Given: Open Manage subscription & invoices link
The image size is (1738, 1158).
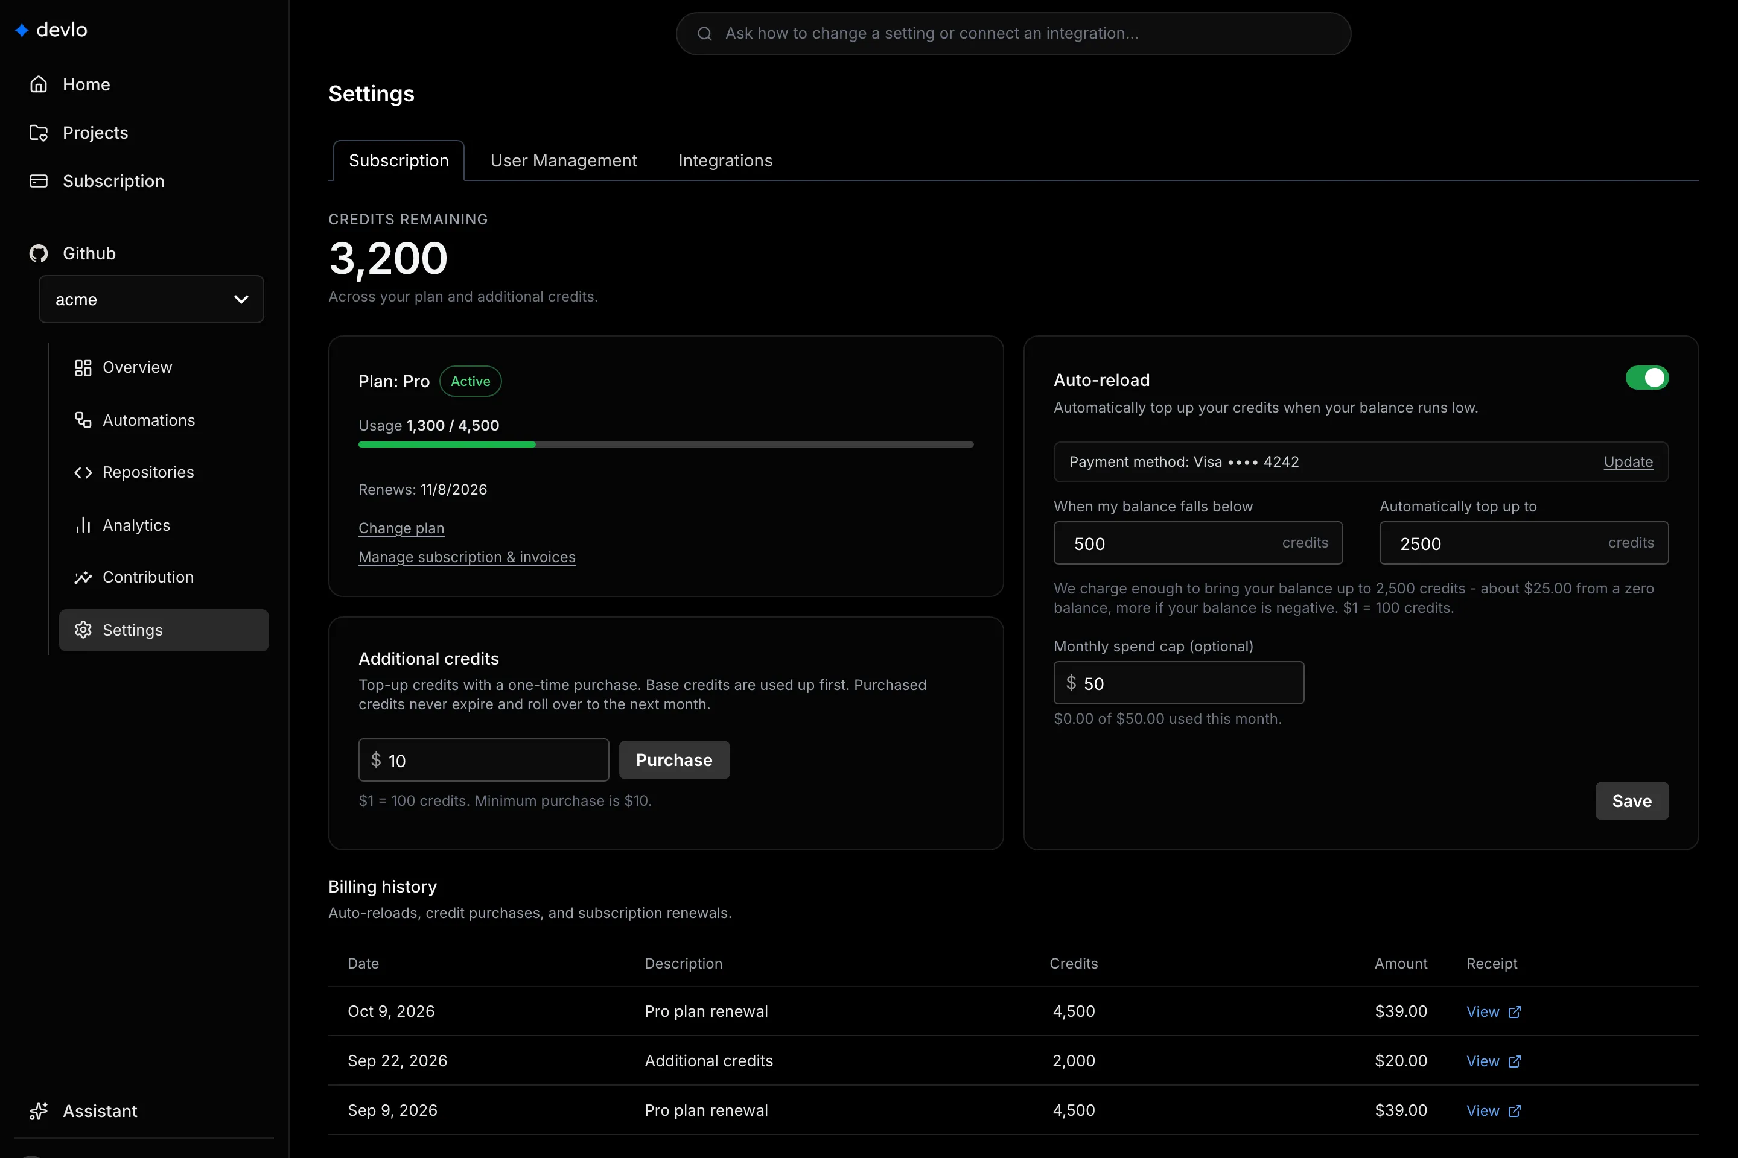Looking at the screenshot, I should tap(467, 557).
